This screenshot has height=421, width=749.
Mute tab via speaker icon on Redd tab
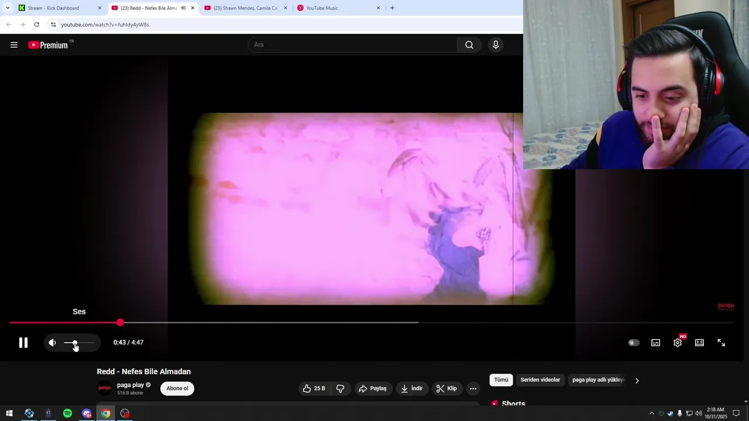(x=183, y=8)
